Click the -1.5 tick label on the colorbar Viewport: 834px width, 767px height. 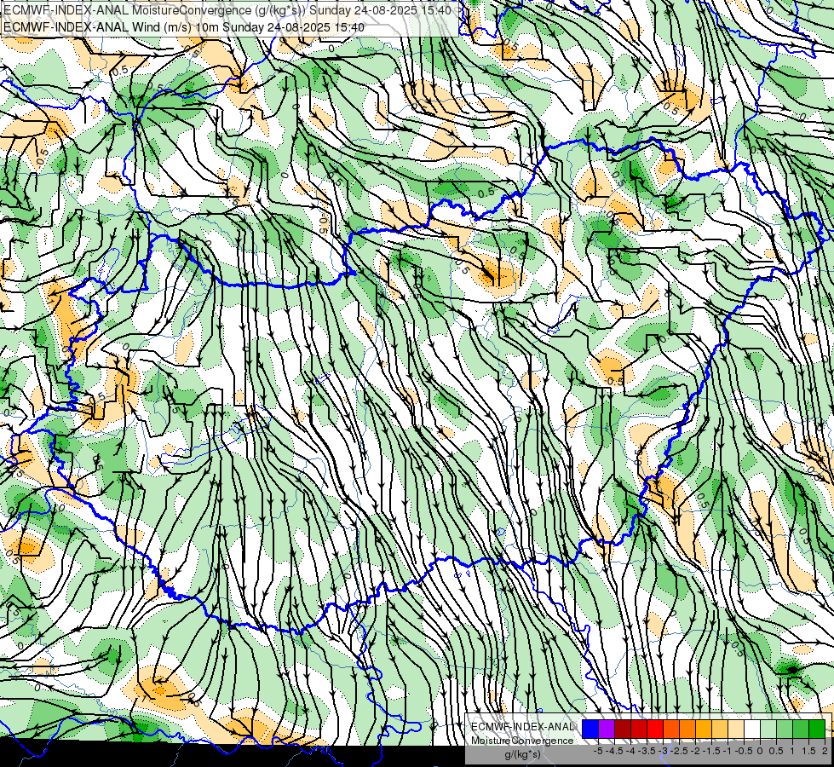point(711,751)
